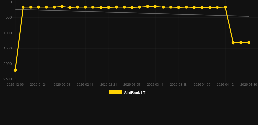Click the x-axis label 2026-04-05
The image size is (258, 125).
click(202, 85)
